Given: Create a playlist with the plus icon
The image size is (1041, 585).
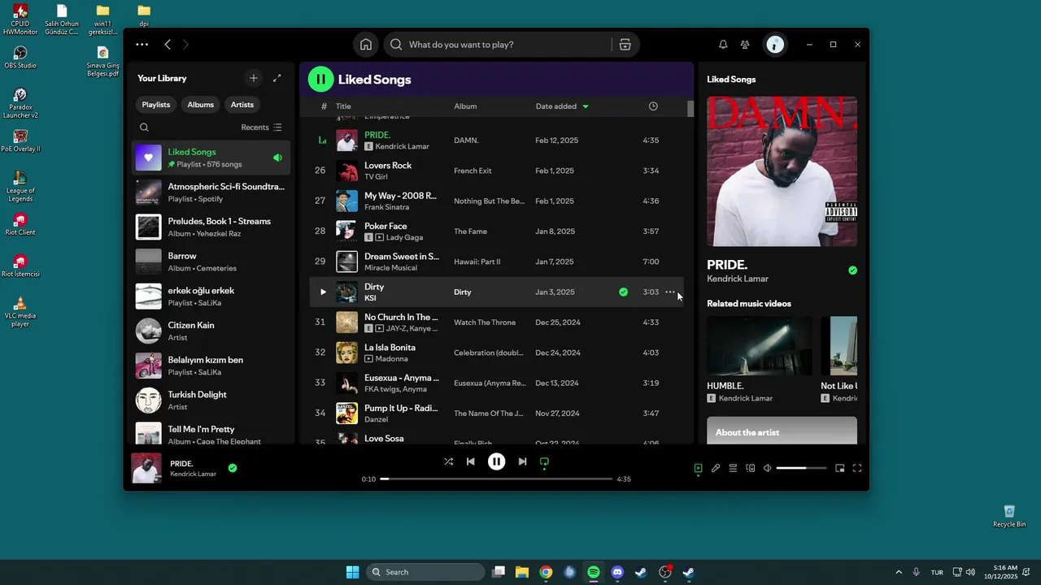Looking at the screenshot, I should pos(254,78).
